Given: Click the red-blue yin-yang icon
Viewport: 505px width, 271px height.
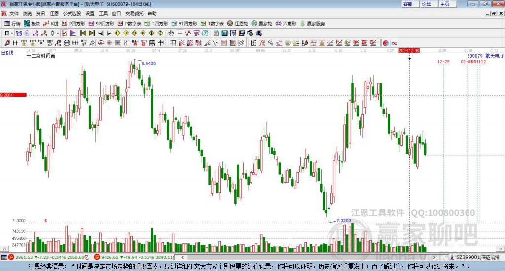Looking at the screenshot, I should (x=386, y=43).
